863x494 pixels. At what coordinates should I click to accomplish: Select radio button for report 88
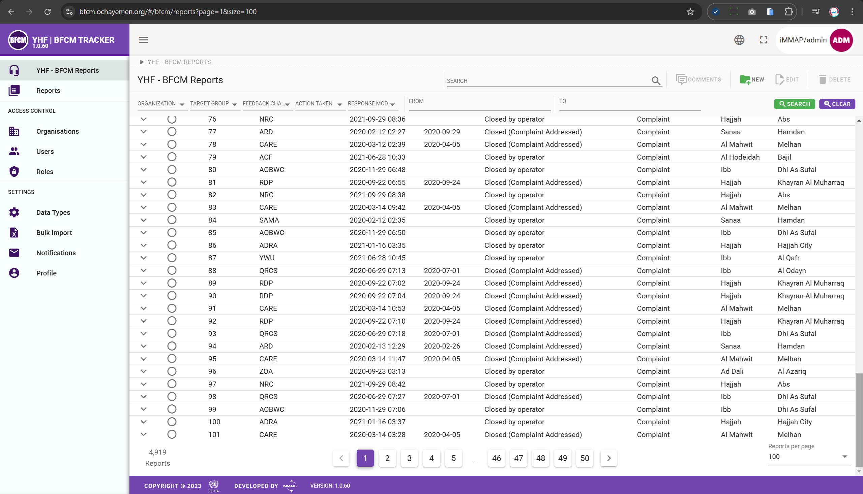tap(172, 270)
